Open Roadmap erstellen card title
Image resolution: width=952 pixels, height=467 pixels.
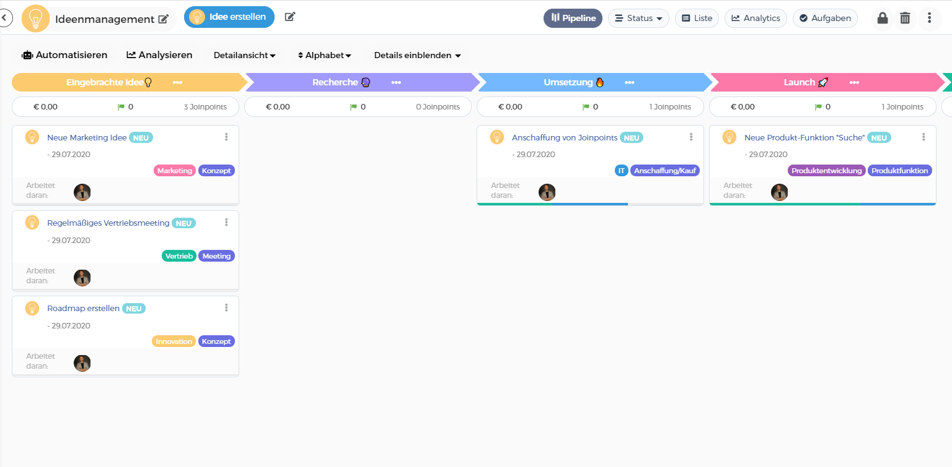click(x=83, y=308)
